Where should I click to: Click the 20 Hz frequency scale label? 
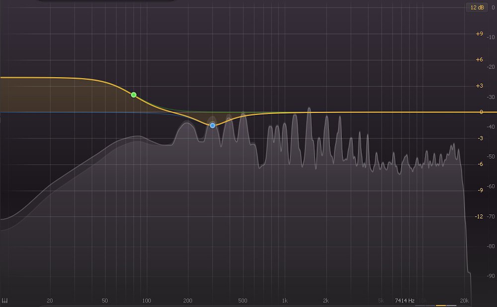(49, 300)
